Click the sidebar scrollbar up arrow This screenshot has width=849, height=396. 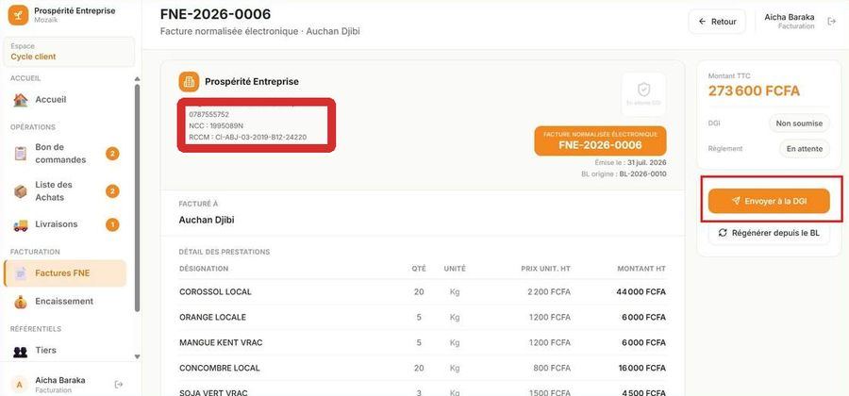(137, 79)
